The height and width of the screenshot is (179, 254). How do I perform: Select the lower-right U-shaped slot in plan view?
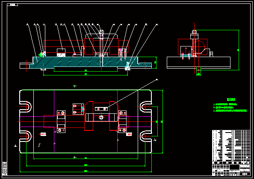[146, 136]
